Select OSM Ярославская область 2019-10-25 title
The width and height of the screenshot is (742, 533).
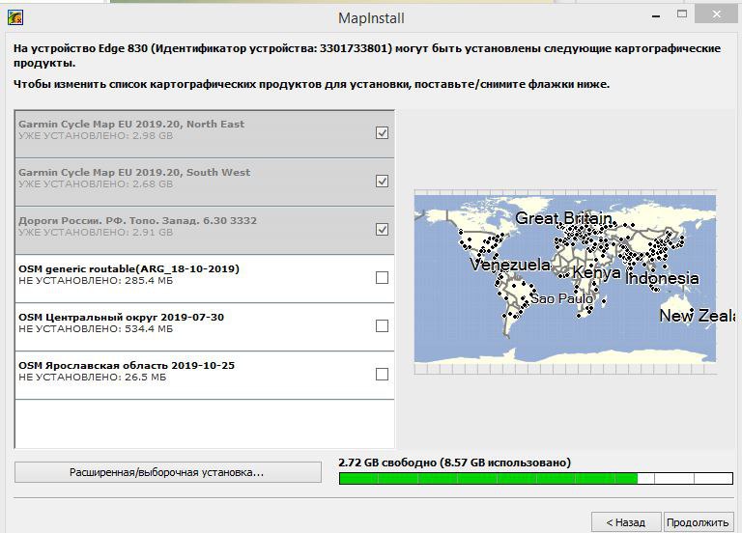click(127, 365)
